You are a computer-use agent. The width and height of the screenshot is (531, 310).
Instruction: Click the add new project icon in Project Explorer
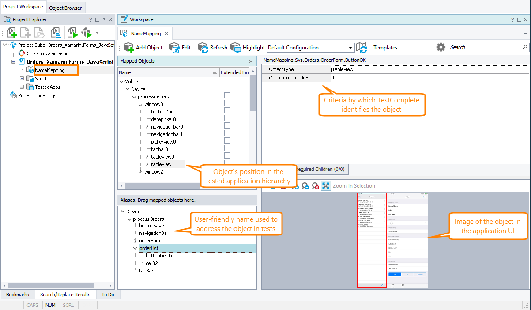(x=12, y=33)
